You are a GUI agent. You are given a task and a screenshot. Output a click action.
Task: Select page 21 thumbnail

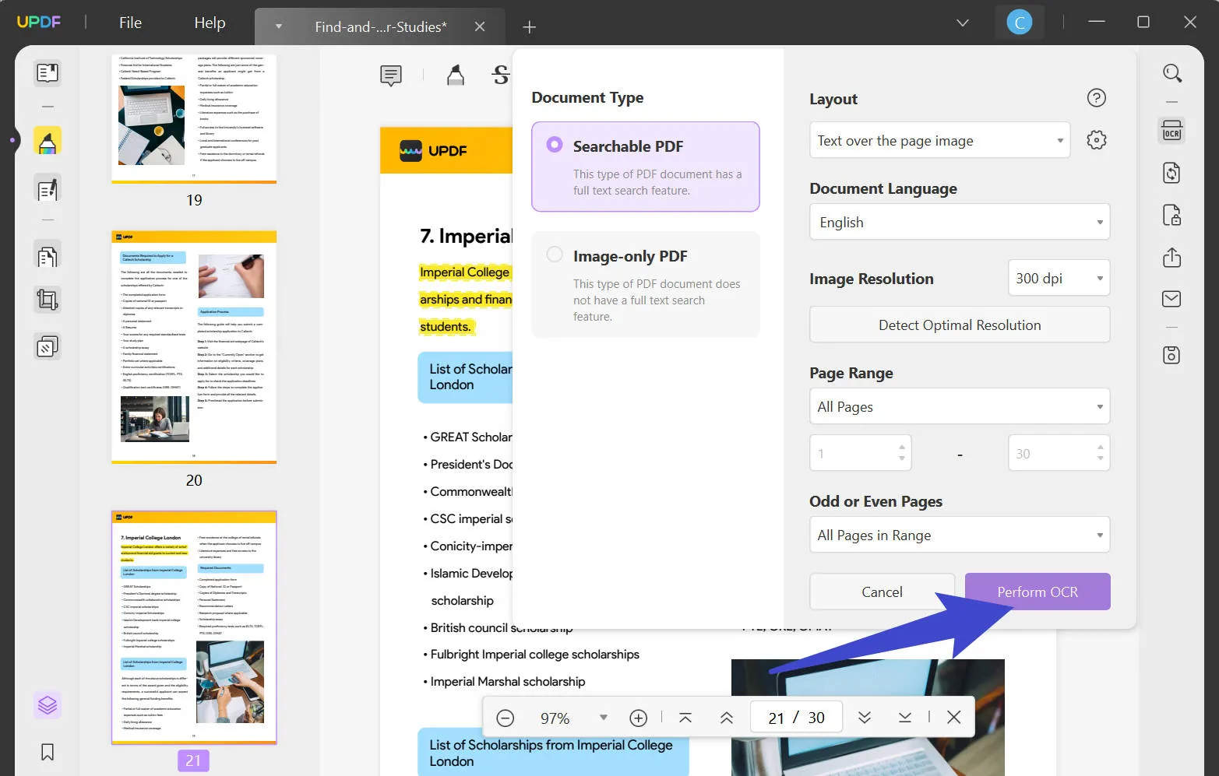[x=194, y=627]
